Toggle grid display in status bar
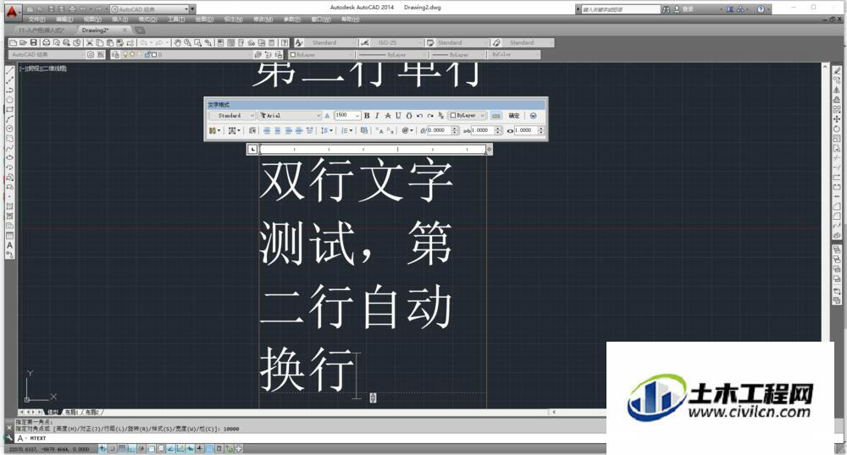The image size is (847, 455). [x=121, y=448]
